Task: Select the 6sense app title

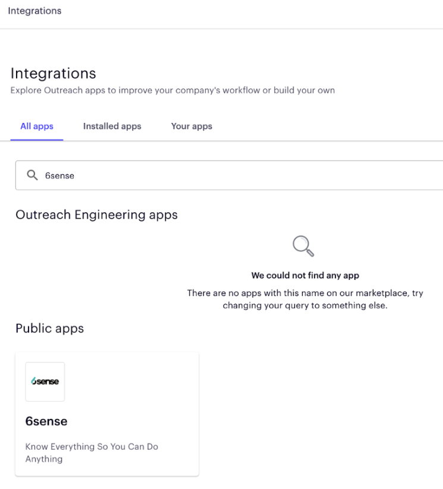Action: coord(46,421)
